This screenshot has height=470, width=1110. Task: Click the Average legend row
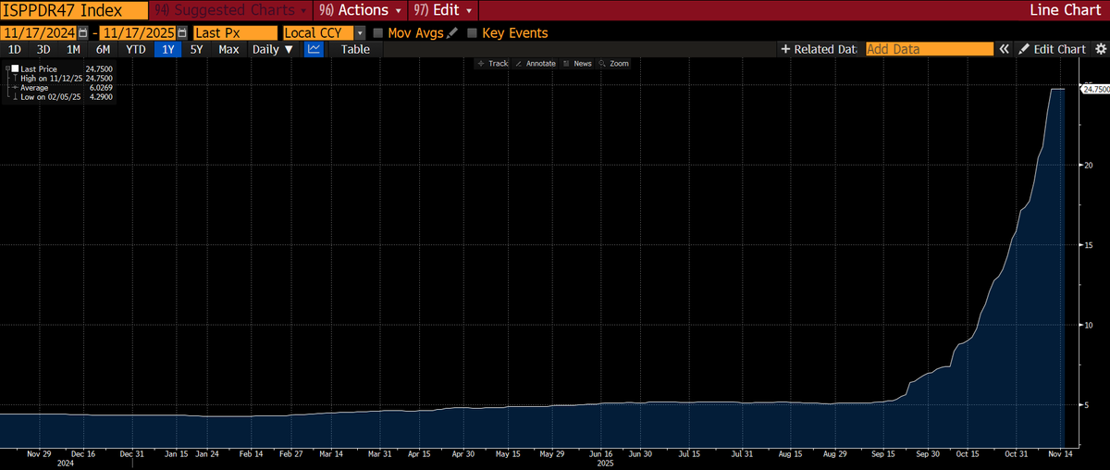coord(59,88)
